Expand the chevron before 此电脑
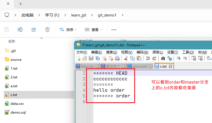 coord(15,15)
